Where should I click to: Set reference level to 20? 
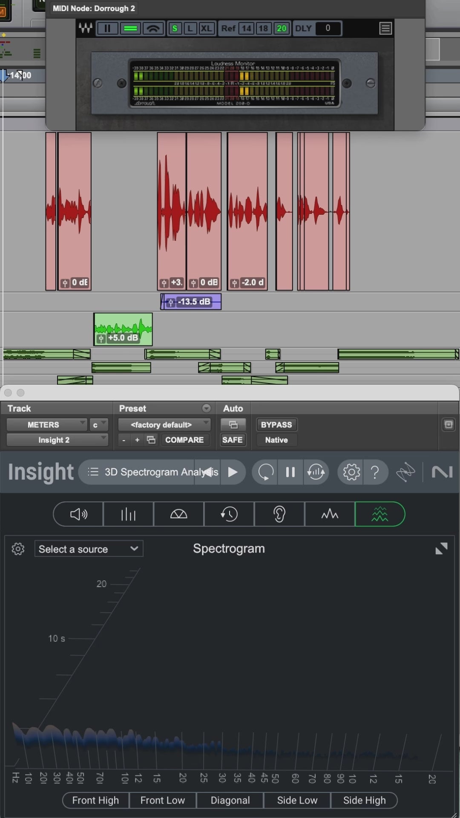click(x=282, y=29)
